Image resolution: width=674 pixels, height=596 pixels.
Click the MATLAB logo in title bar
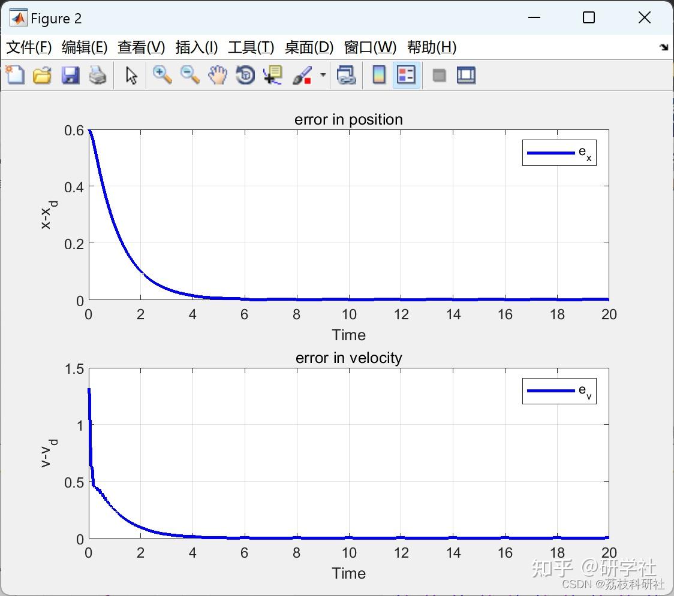[x=18, y=18]
